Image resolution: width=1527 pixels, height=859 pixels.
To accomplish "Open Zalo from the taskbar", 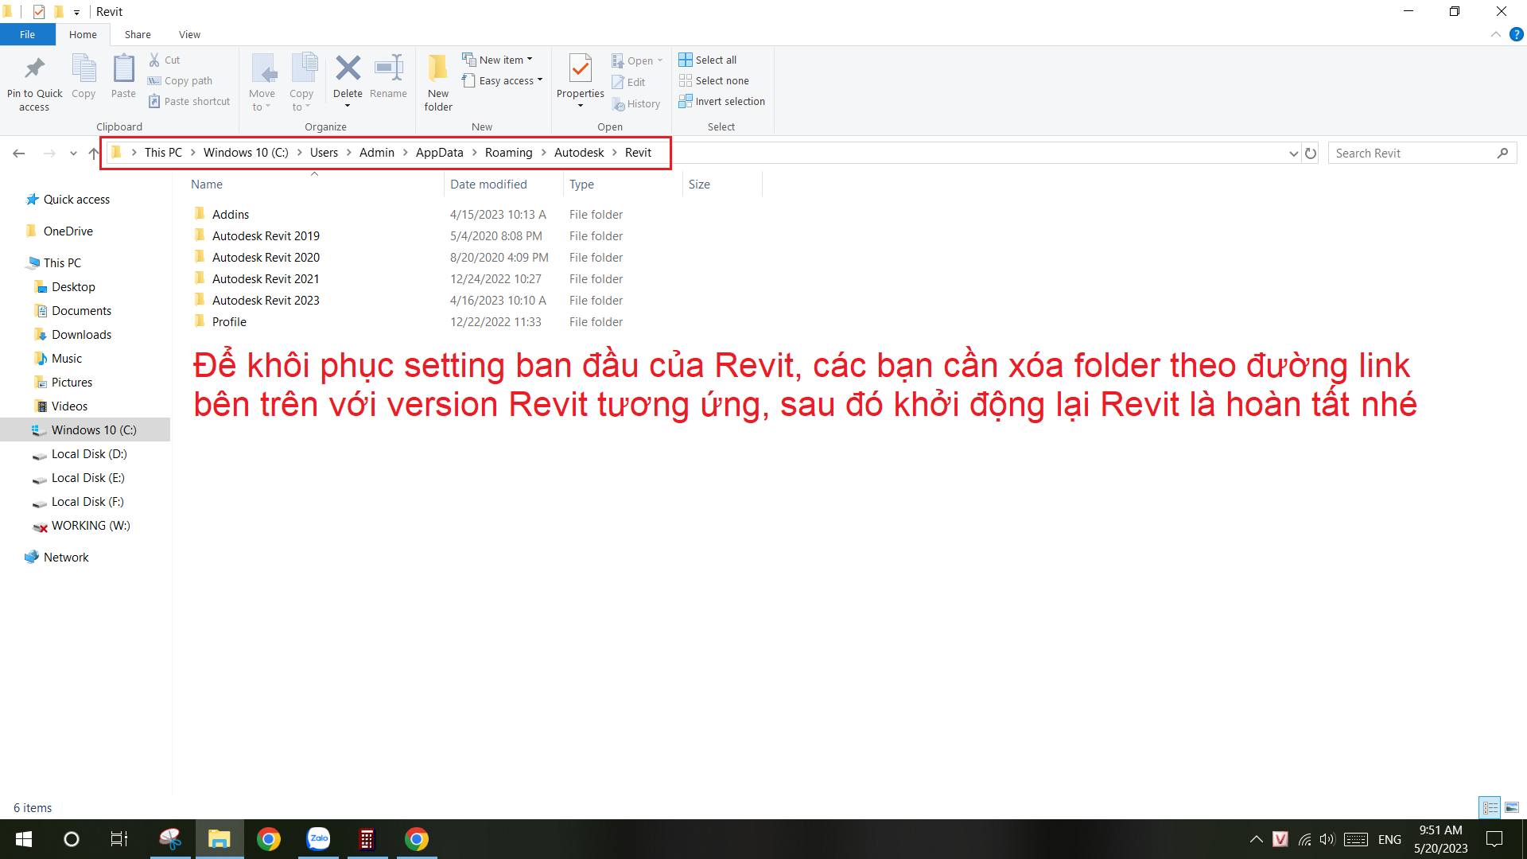I will (x=319, y=838).
